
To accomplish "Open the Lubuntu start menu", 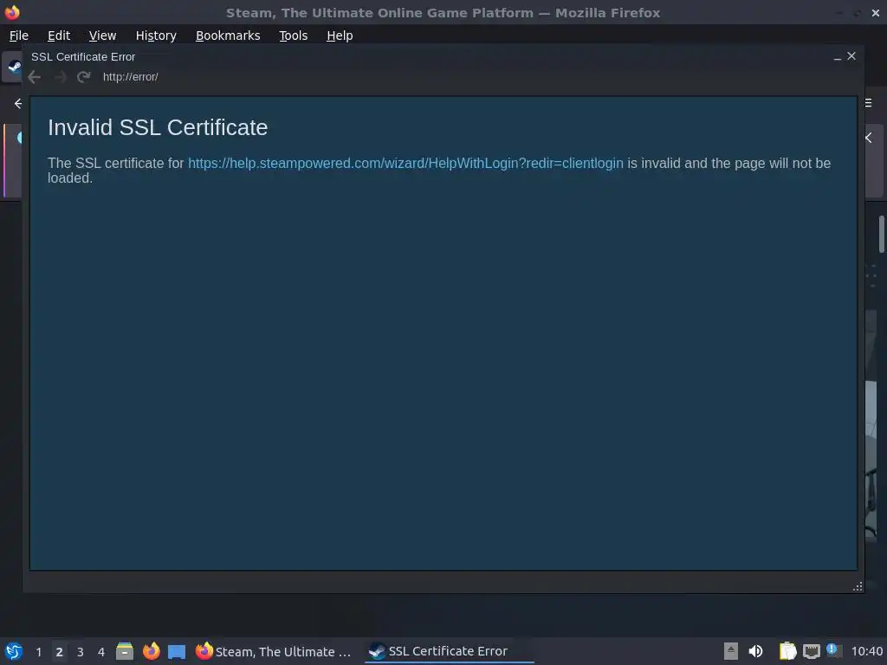I will coord(14,651).
